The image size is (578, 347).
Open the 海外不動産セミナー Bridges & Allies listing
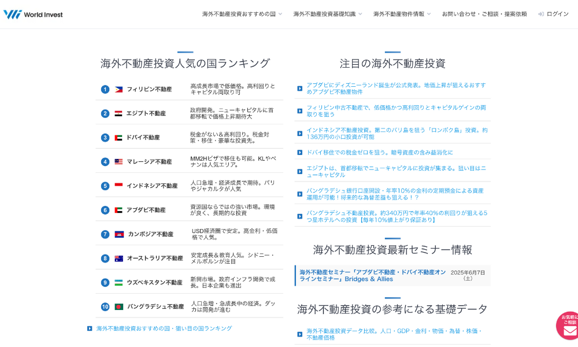[x=372, y=275]
